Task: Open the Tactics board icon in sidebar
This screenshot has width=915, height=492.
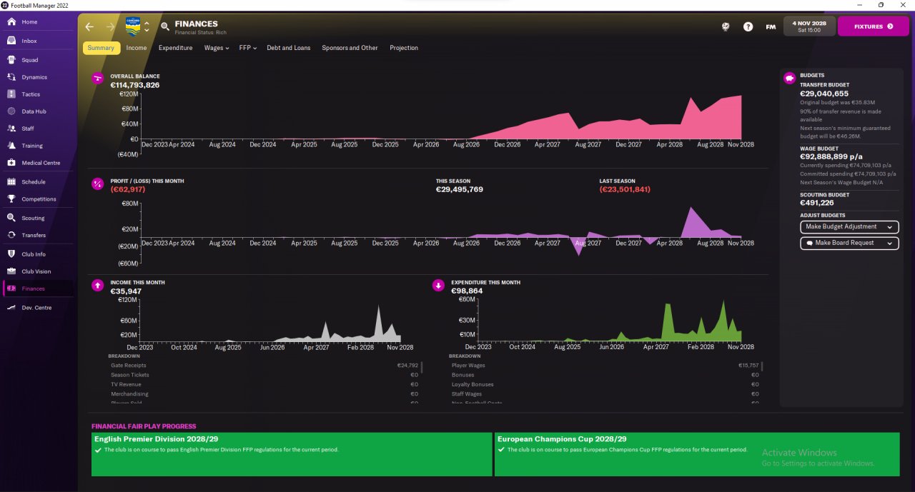Action: pos(11,94)
